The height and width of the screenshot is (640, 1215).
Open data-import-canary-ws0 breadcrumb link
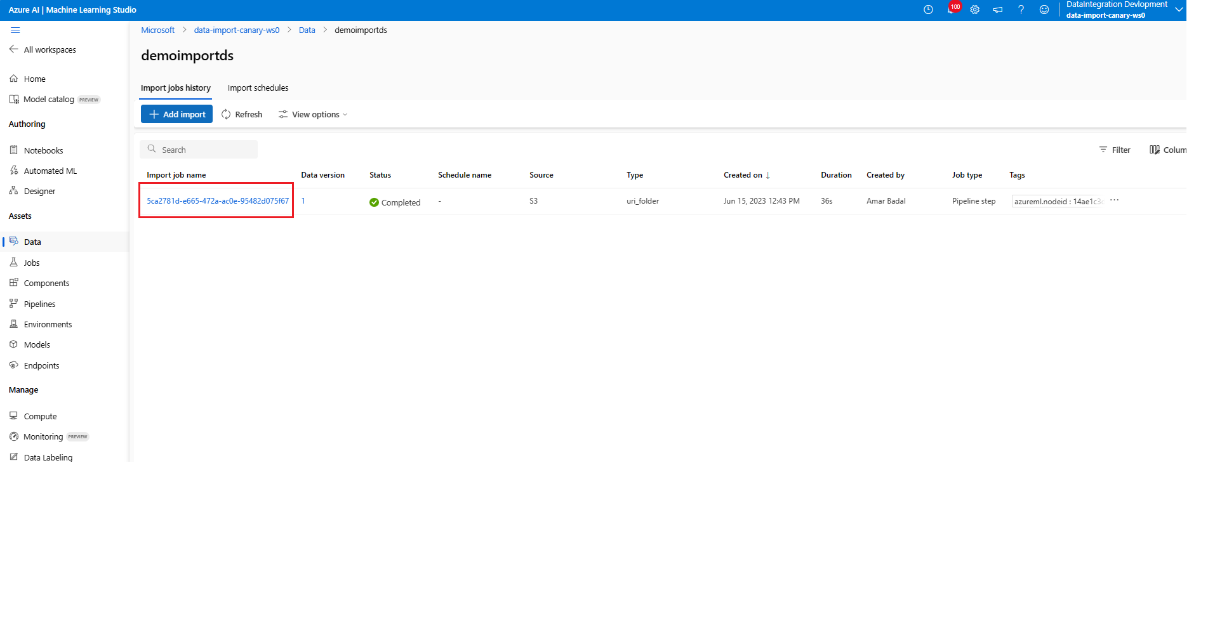coord(237,30)
